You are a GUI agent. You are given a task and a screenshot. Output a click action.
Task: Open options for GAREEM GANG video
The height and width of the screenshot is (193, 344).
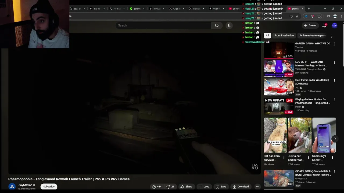(334, 44)
